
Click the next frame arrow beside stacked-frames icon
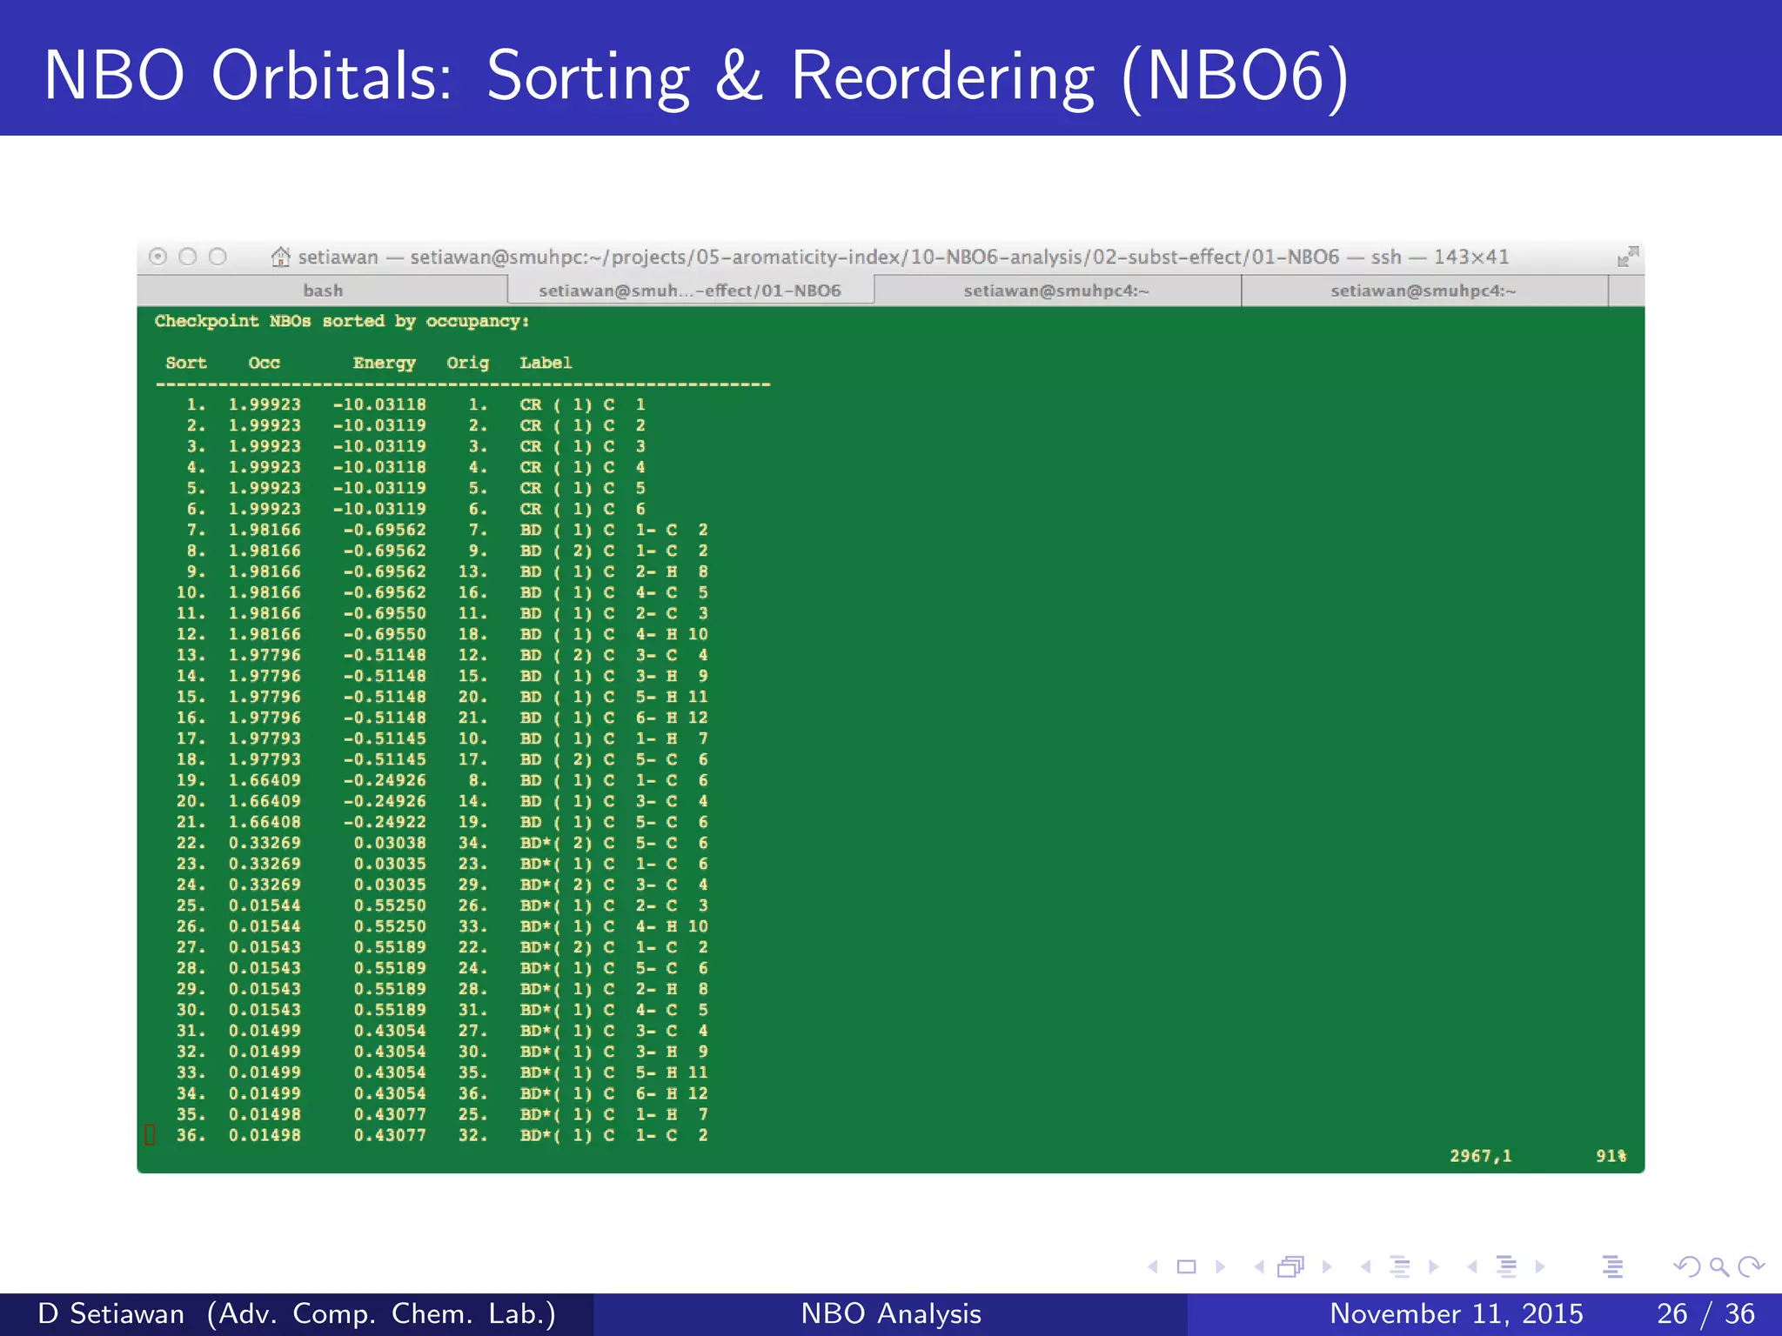(1327, 1267)
